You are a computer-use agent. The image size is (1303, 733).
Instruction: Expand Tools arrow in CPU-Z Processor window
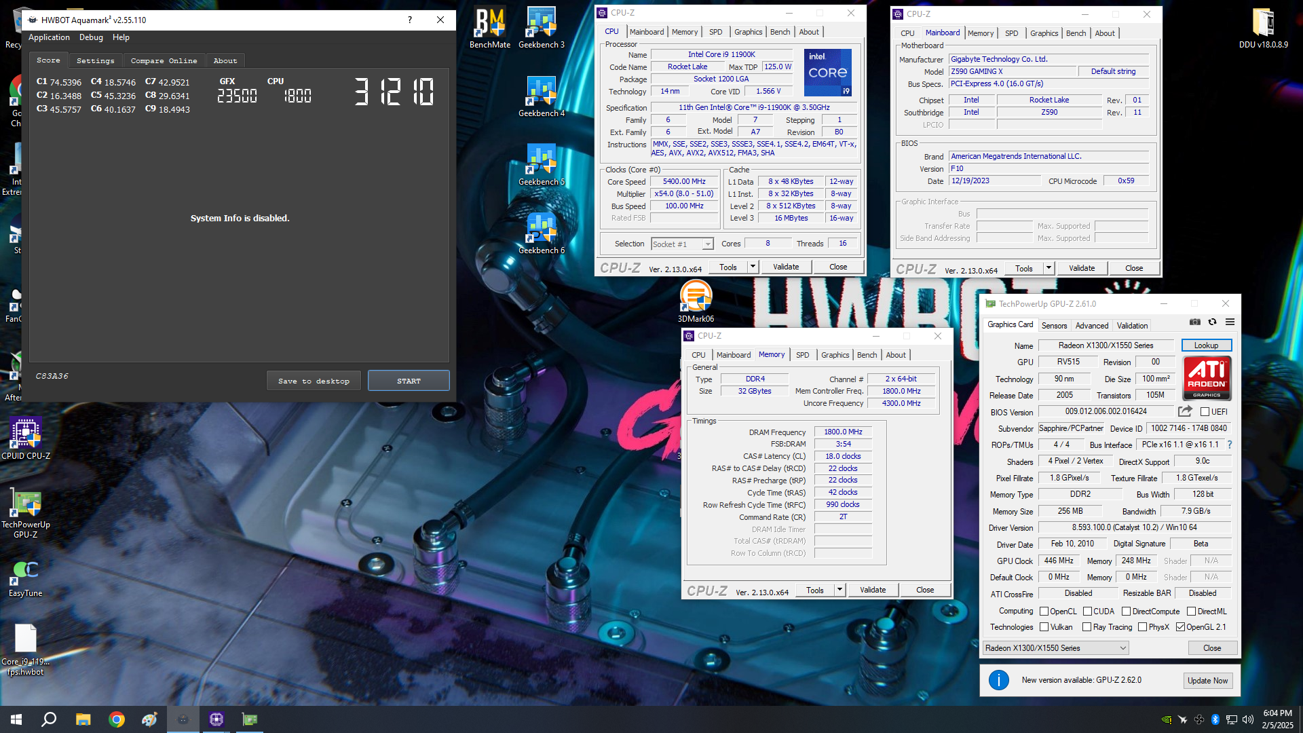click(x=753, y=267)
